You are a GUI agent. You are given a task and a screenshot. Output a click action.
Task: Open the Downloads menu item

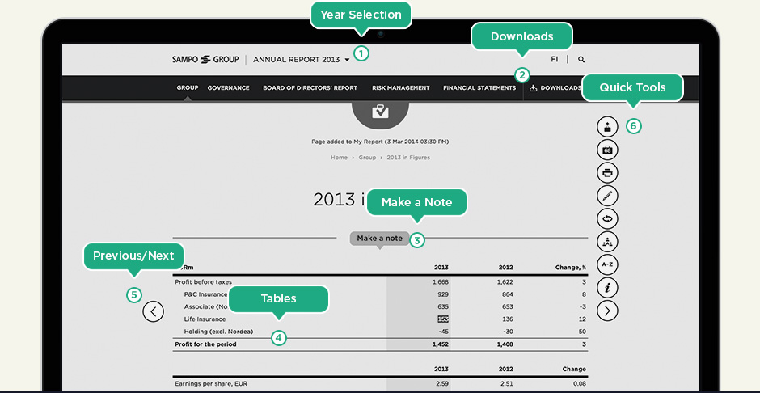coord(561,87)
